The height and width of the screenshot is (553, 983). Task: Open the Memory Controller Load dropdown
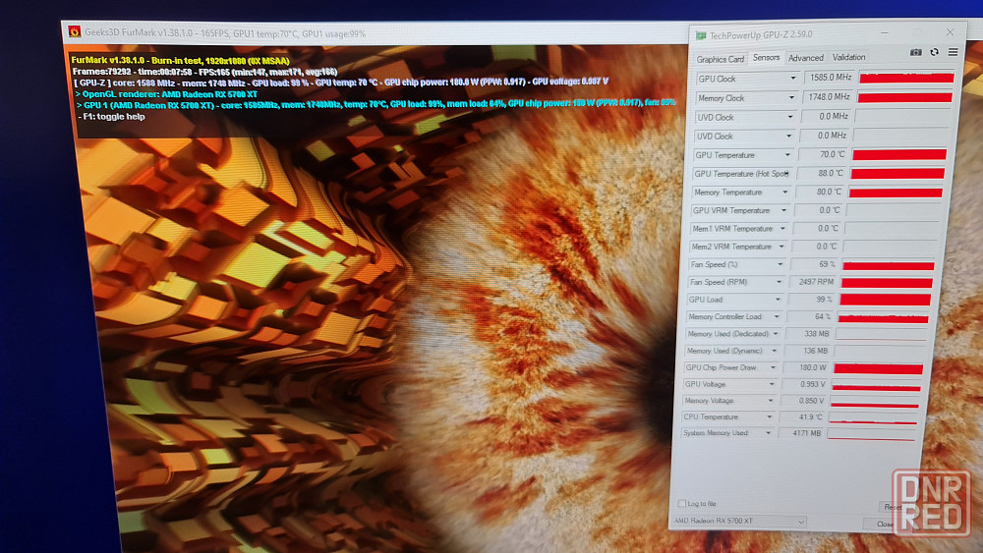777,317
